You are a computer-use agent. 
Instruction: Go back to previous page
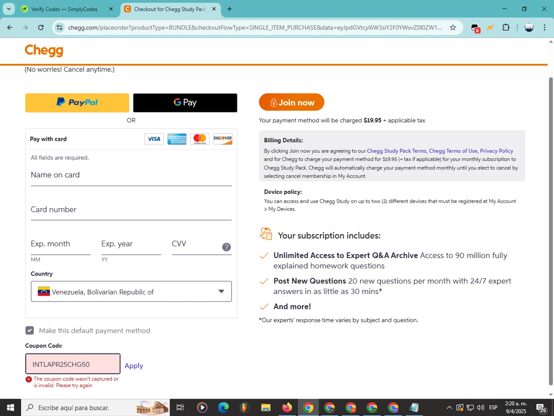[10, 27]
